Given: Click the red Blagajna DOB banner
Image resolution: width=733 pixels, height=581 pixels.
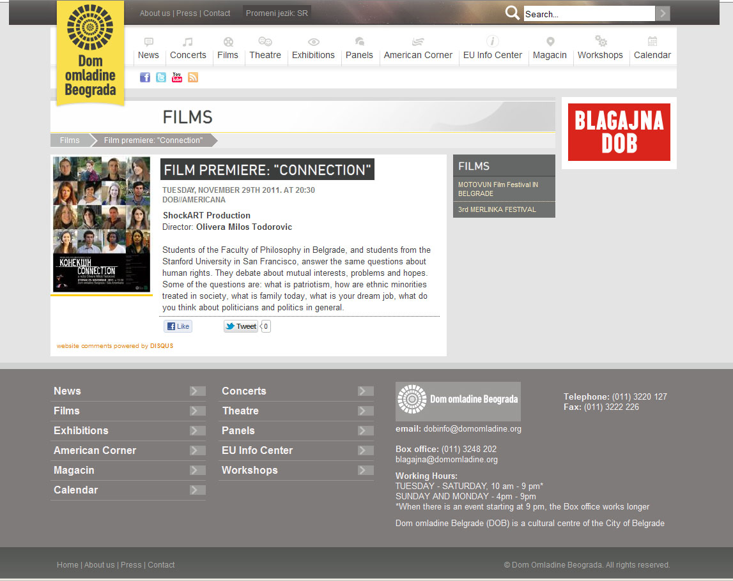Looking at the screenshot, I should coord(619,132).
